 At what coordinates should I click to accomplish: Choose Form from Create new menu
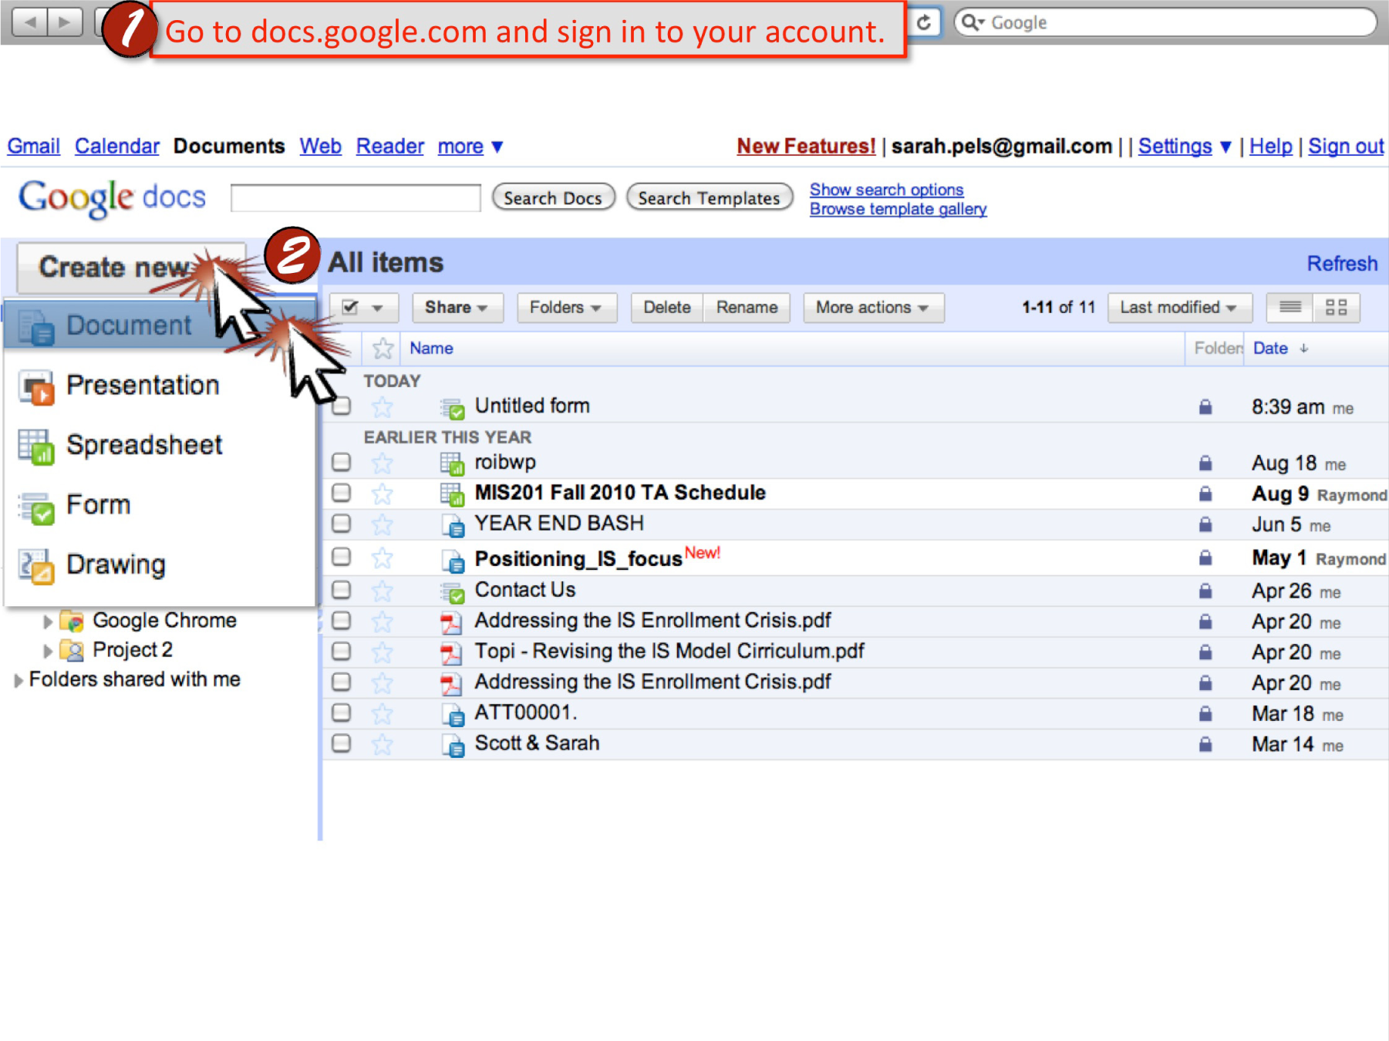[x=160, y=505]
